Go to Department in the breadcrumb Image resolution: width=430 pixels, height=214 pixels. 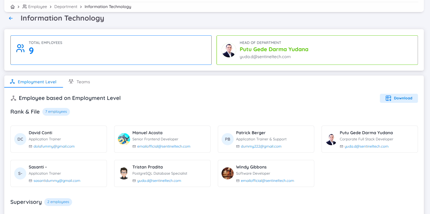click(x=66, y=7)
